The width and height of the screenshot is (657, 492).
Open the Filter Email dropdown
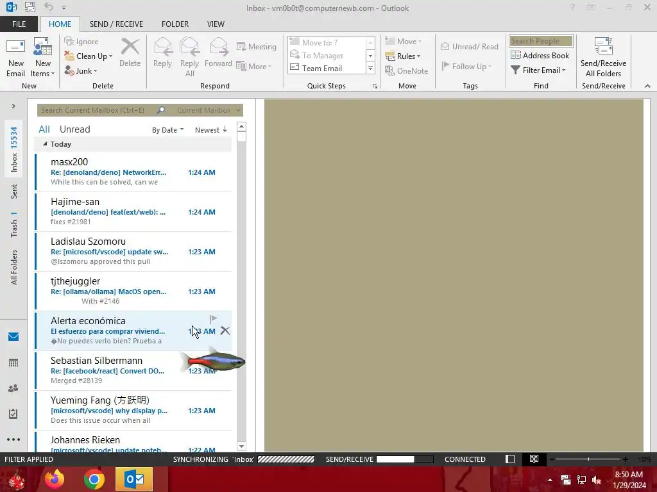[x=538, y=70]
